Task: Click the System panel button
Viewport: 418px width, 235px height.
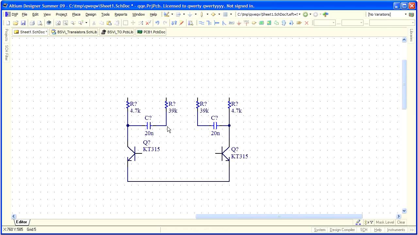Action: [320, 230]
